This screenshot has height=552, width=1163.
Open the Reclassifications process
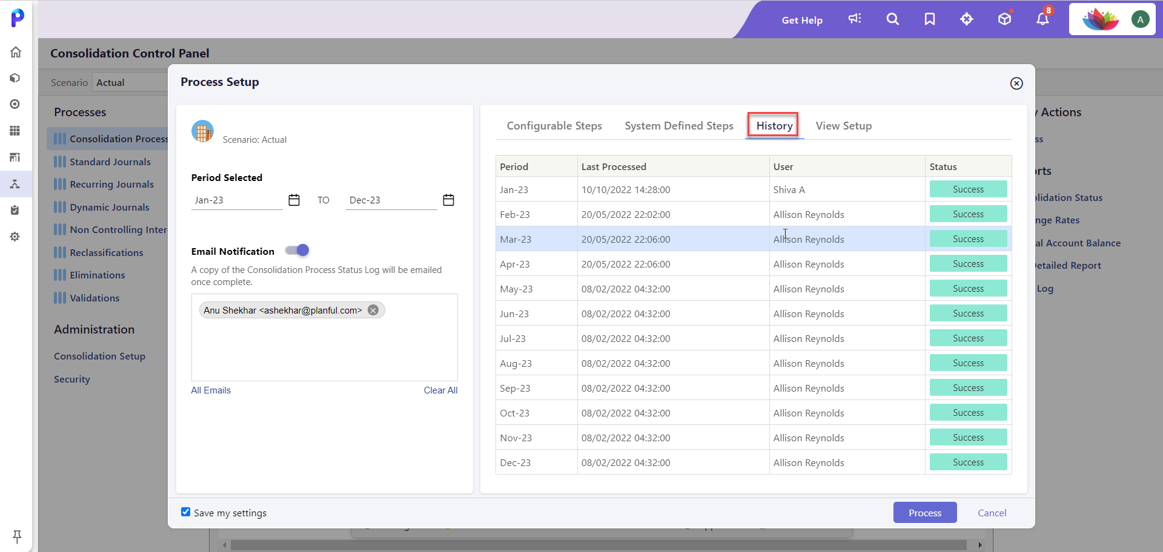[x=106, y=252]
